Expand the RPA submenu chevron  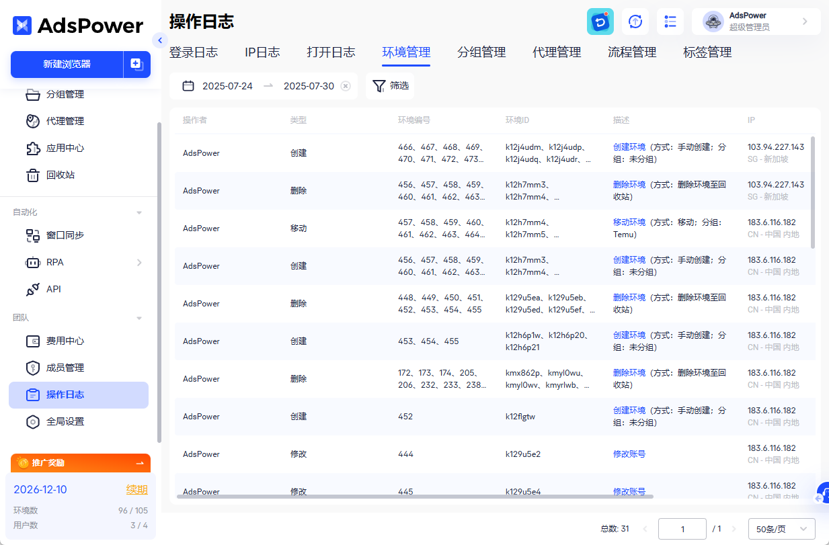click(x=139, y=262)
